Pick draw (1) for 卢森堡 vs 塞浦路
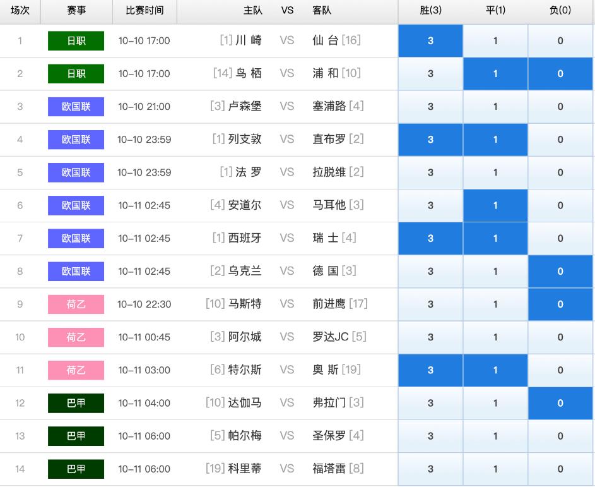The image size is (595, 487). coord(495,107)
